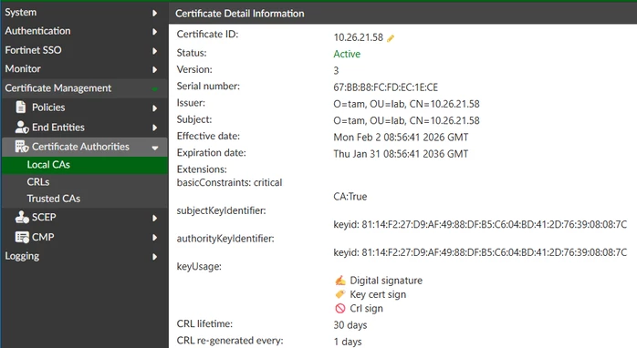Viewport: 637px width, 348px height.
Task: Expand the System menu arrow
Action: [x=154, y=13]
